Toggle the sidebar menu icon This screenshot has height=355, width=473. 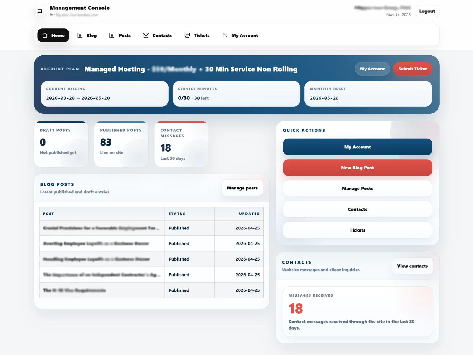(x=40, y=11)
